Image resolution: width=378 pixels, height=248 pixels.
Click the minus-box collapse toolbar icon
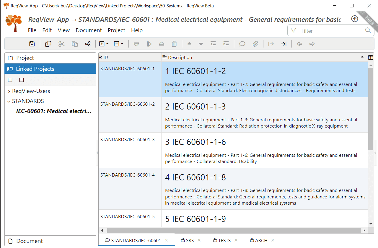coord(116,44)
